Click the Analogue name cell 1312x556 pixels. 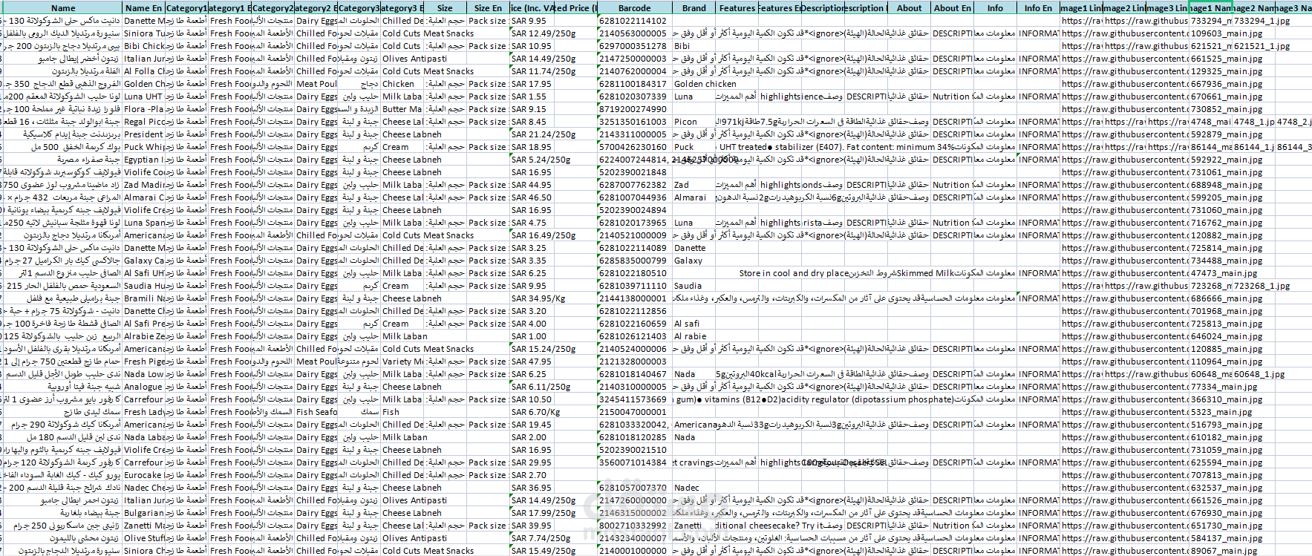coord(143,387)
